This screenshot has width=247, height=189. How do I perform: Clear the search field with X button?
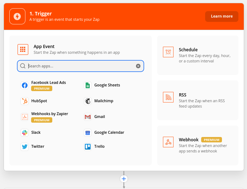coord(138,66)
